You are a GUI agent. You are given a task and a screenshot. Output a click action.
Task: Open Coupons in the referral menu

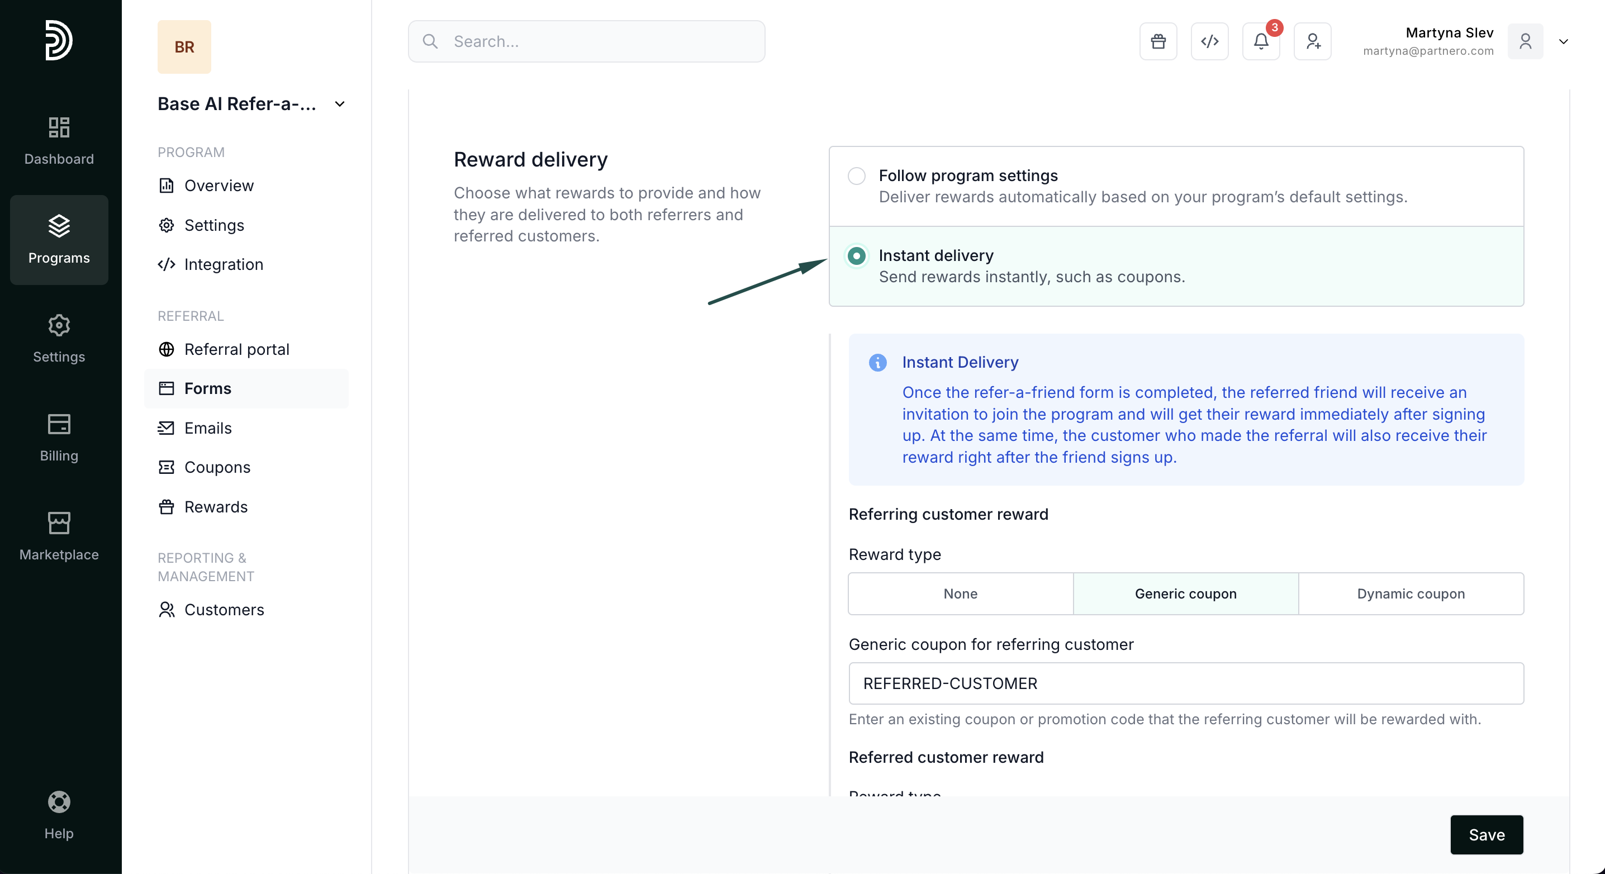click(217, 467)
